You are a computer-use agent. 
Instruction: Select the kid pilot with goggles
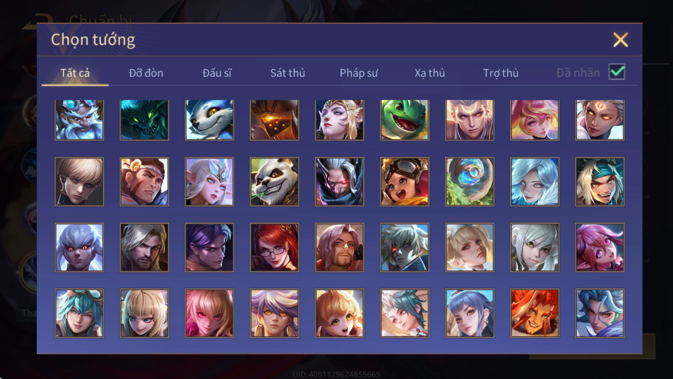pyautogui.click(x=405, y=182)
